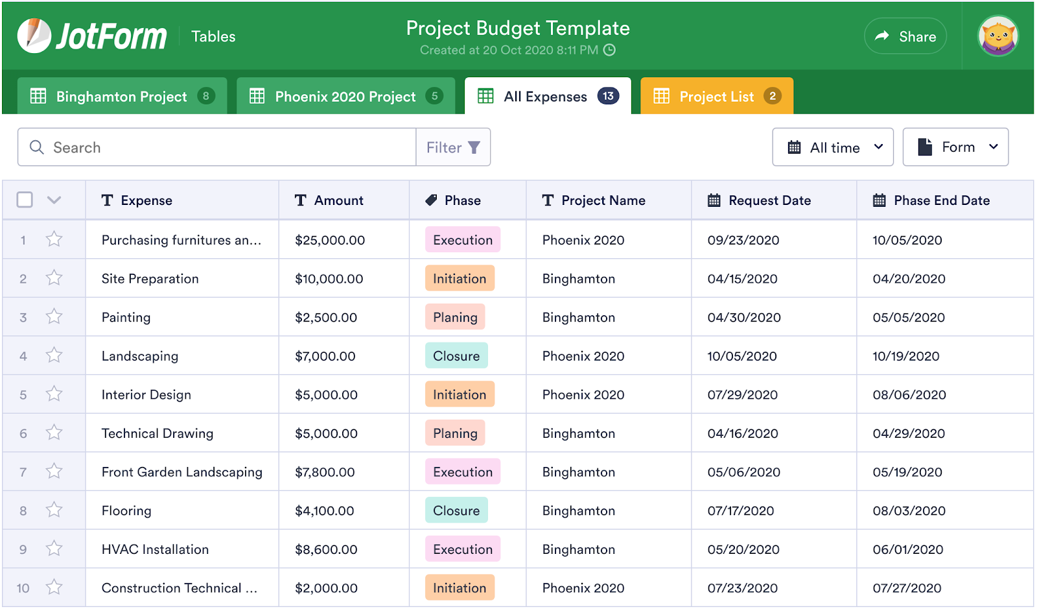
Task: Click the user avatar icon
Action: 997,36
